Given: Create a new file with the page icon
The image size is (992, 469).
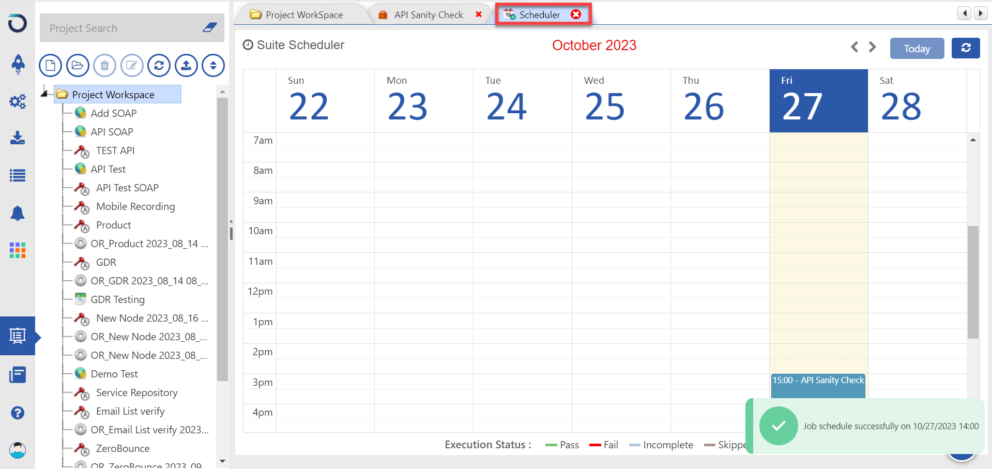Looking at the screenshot, I should (50, 66).
